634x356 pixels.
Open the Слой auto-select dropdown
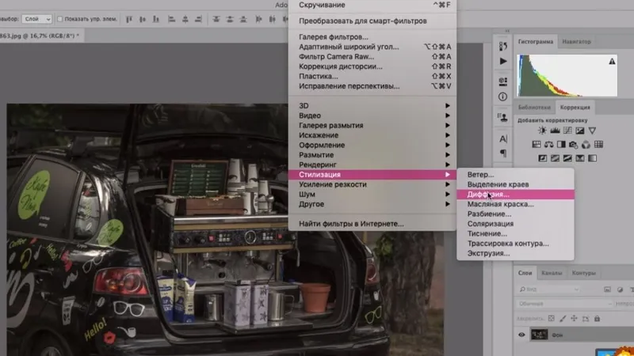click(37, 18)
